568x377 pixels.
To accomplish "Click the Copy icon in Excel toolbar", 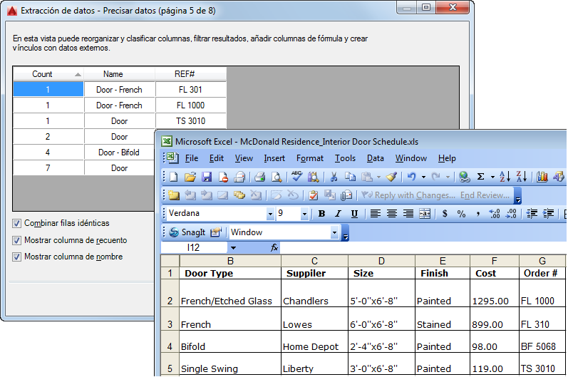I will tap(350, 177).
